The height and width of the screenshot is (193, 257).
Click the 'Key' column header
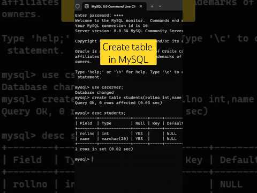click(x=156, y=123)
